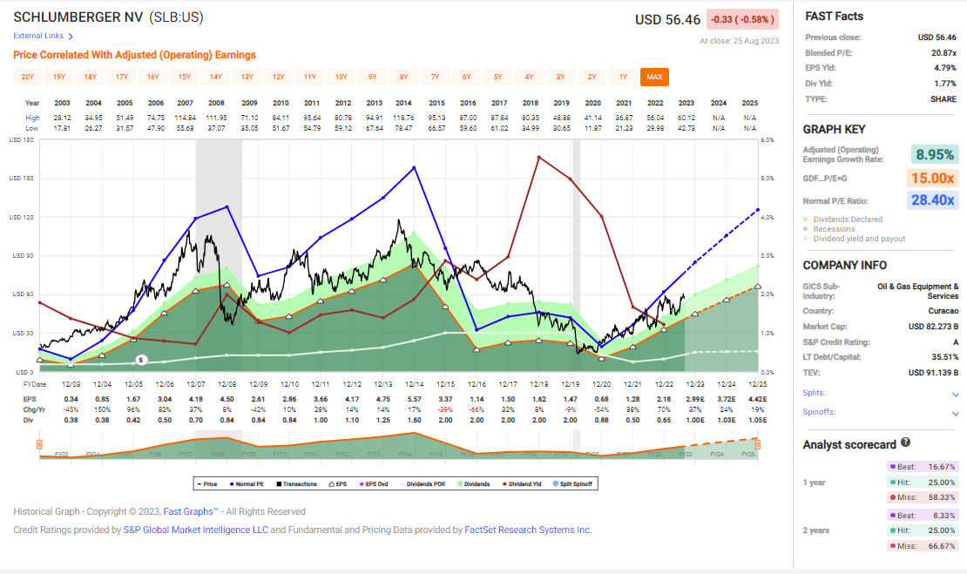Switch to the 10Y timeframe
The height and width of the screenshot is (574, 967).
tap(341, 77)
